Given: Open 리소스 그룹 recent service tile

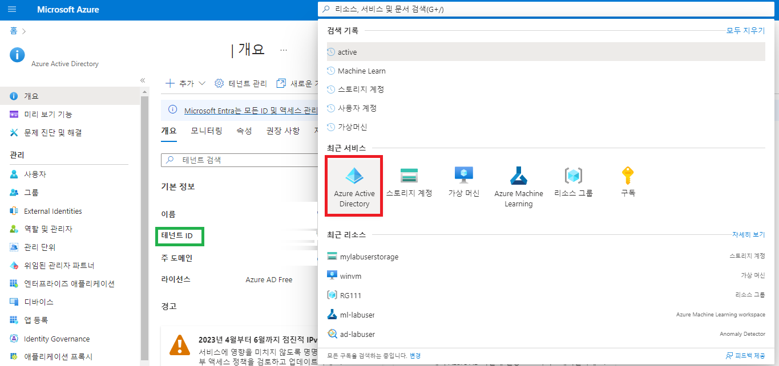Looking at the screenshot, I should pyautogui.click(x=574, y=182).
